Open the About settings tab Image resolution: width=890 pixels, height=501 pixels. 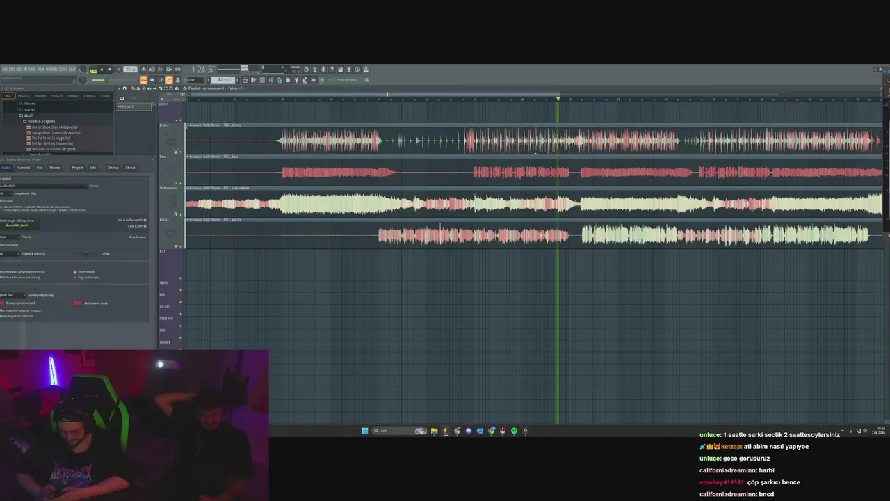tap(130, 168)
